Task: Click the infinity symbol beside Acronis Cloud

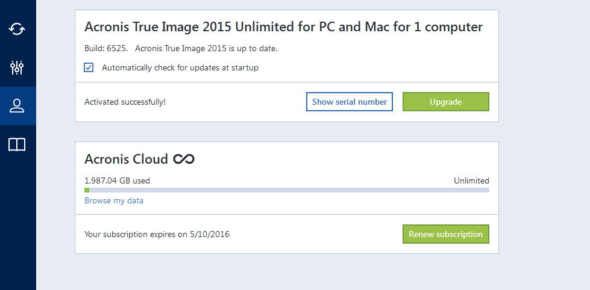Action: (184, 159)
